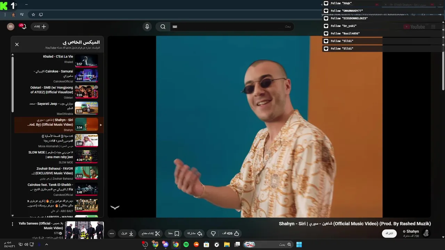Open the orange SoundCloud taskbar icon
The width and height of the screenshot is (445, 250).
196,244
